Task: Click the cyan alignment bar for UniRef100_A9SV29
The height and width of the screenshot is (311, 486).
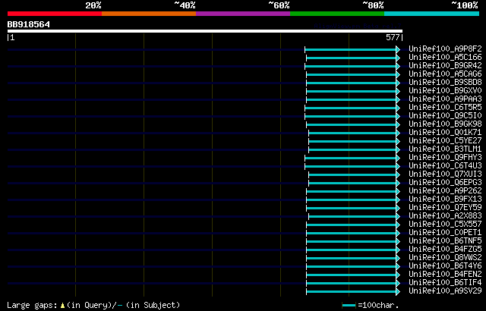Action: 351,292
